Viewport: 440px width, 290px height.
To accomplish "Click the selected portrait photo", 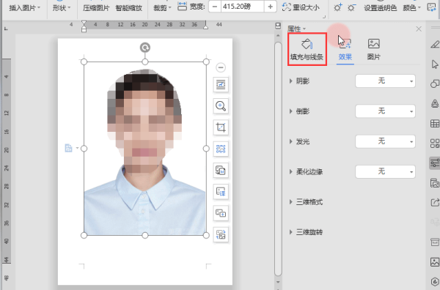I will tap(144, 149).
